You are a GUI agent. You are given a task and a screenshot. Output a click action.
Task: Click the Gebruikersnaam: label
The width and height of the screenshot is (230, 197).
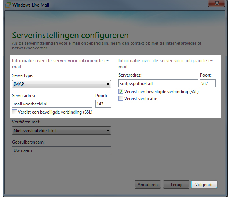point(29,142)
